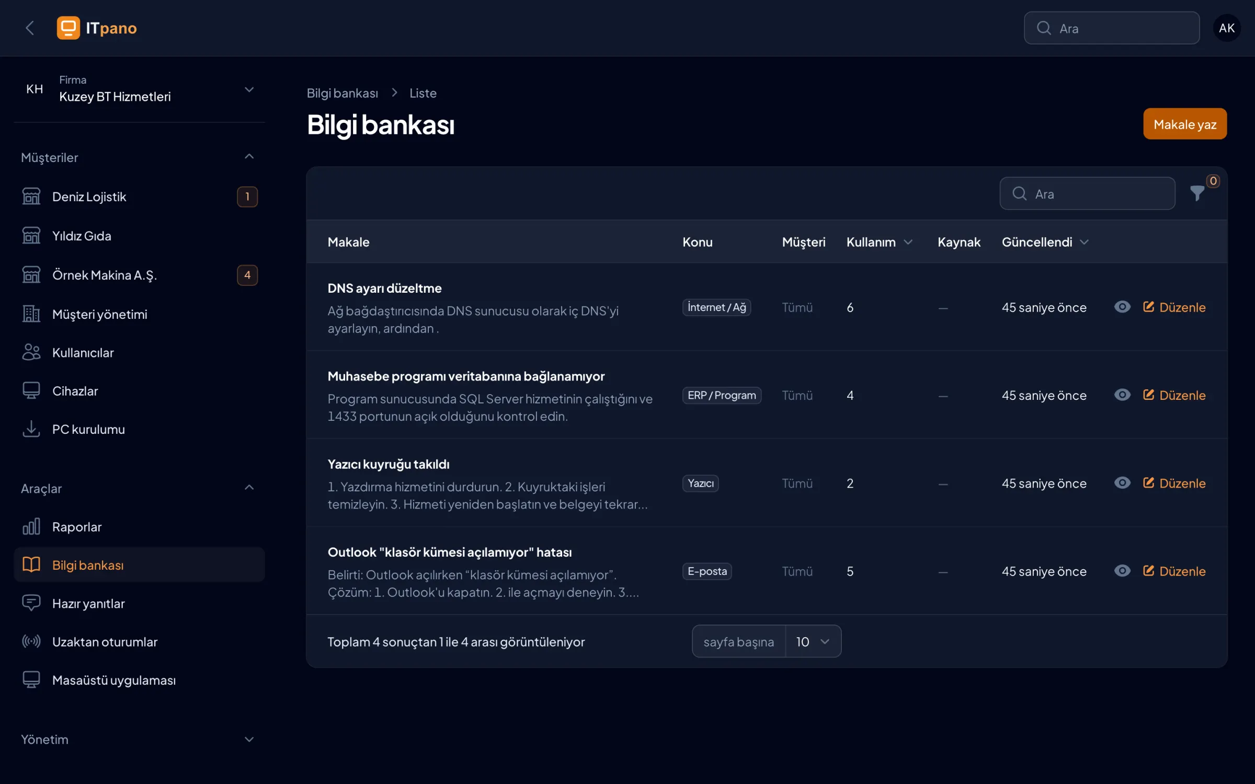Screen dimensions: 1255x784
Task: Click the PC kurulumu download icon
Action: coord(31,429)
